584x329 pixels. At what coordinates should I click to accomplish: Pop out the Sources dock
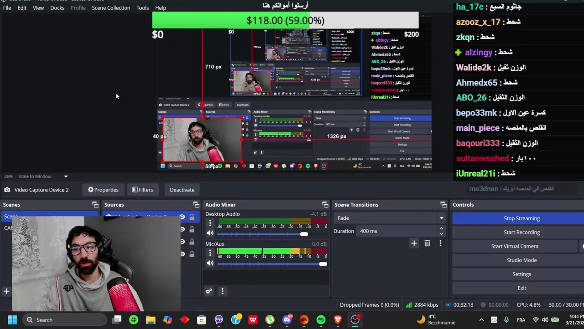click(x=196, y=205)
